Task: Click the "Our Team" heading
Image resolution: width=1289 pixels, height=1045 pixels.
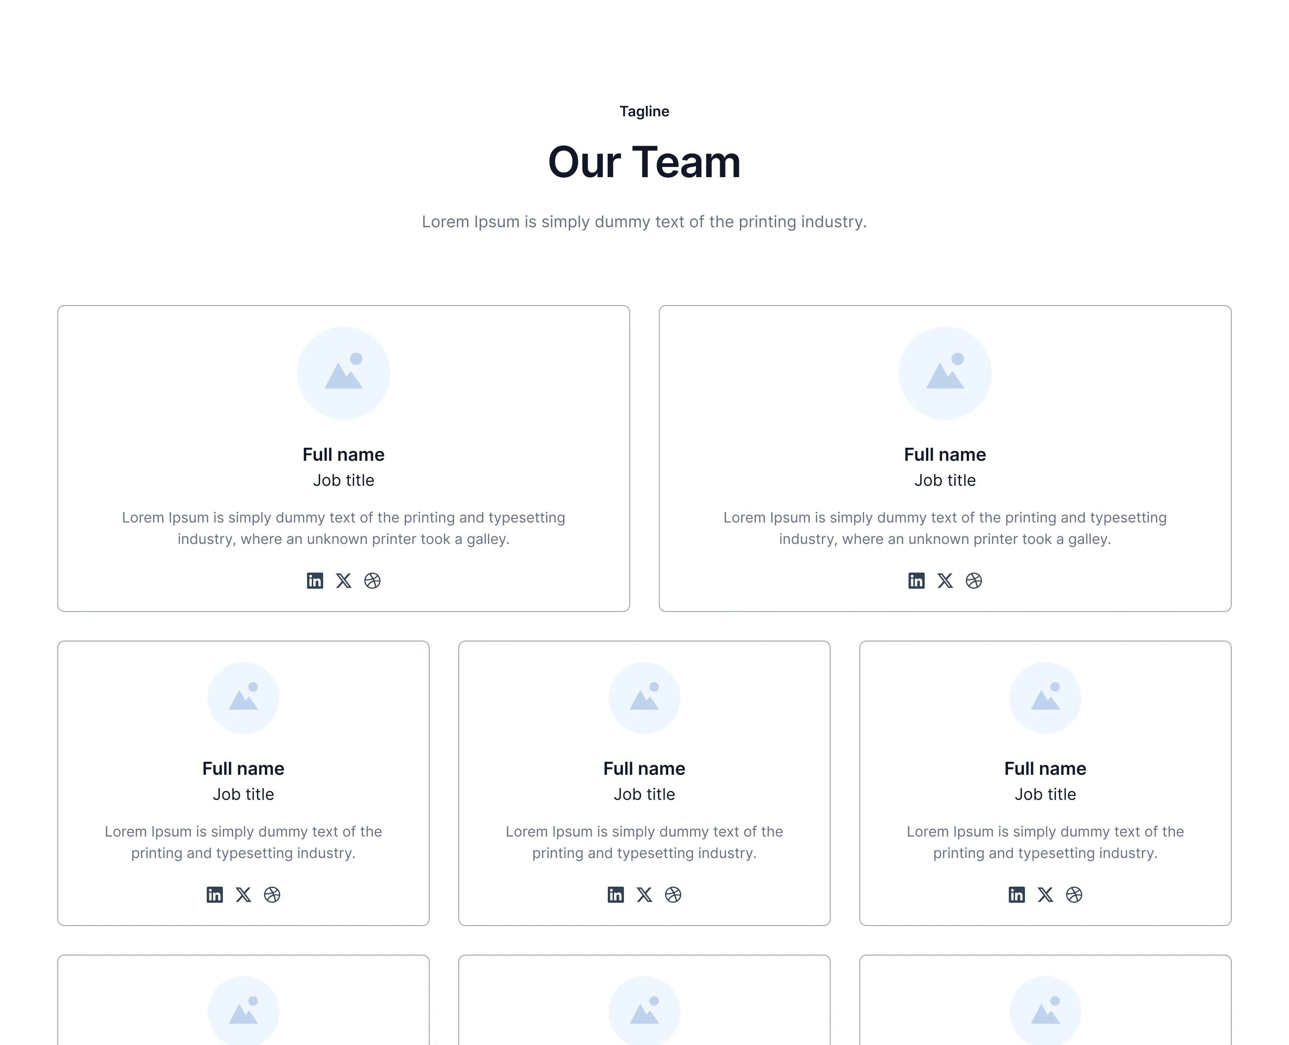Action: pos(644,162)
